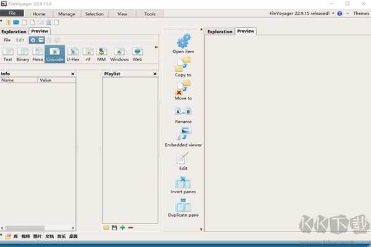Click FileVoyager 22.9.15 released notice
This screenshot has height=247, width=371.
[x=299, y=14]
